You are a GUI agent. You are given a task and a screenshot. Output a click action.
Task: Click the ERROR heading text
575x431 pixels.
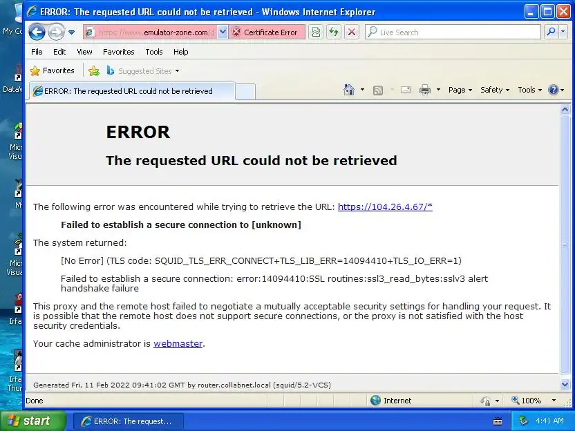point(138,132)
